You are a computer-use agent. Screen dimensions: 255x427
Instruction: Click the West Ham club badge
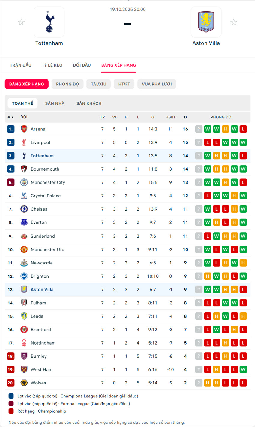(x=24, y=369)
